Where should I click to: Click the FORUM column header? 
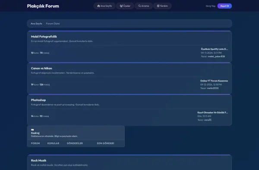35,143
